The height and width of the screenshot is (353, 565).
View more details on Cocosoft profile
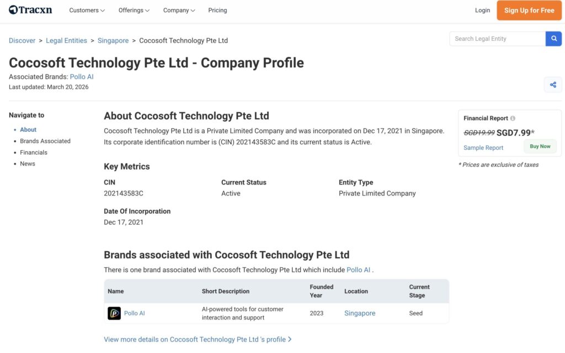click(x=198, y=339)
